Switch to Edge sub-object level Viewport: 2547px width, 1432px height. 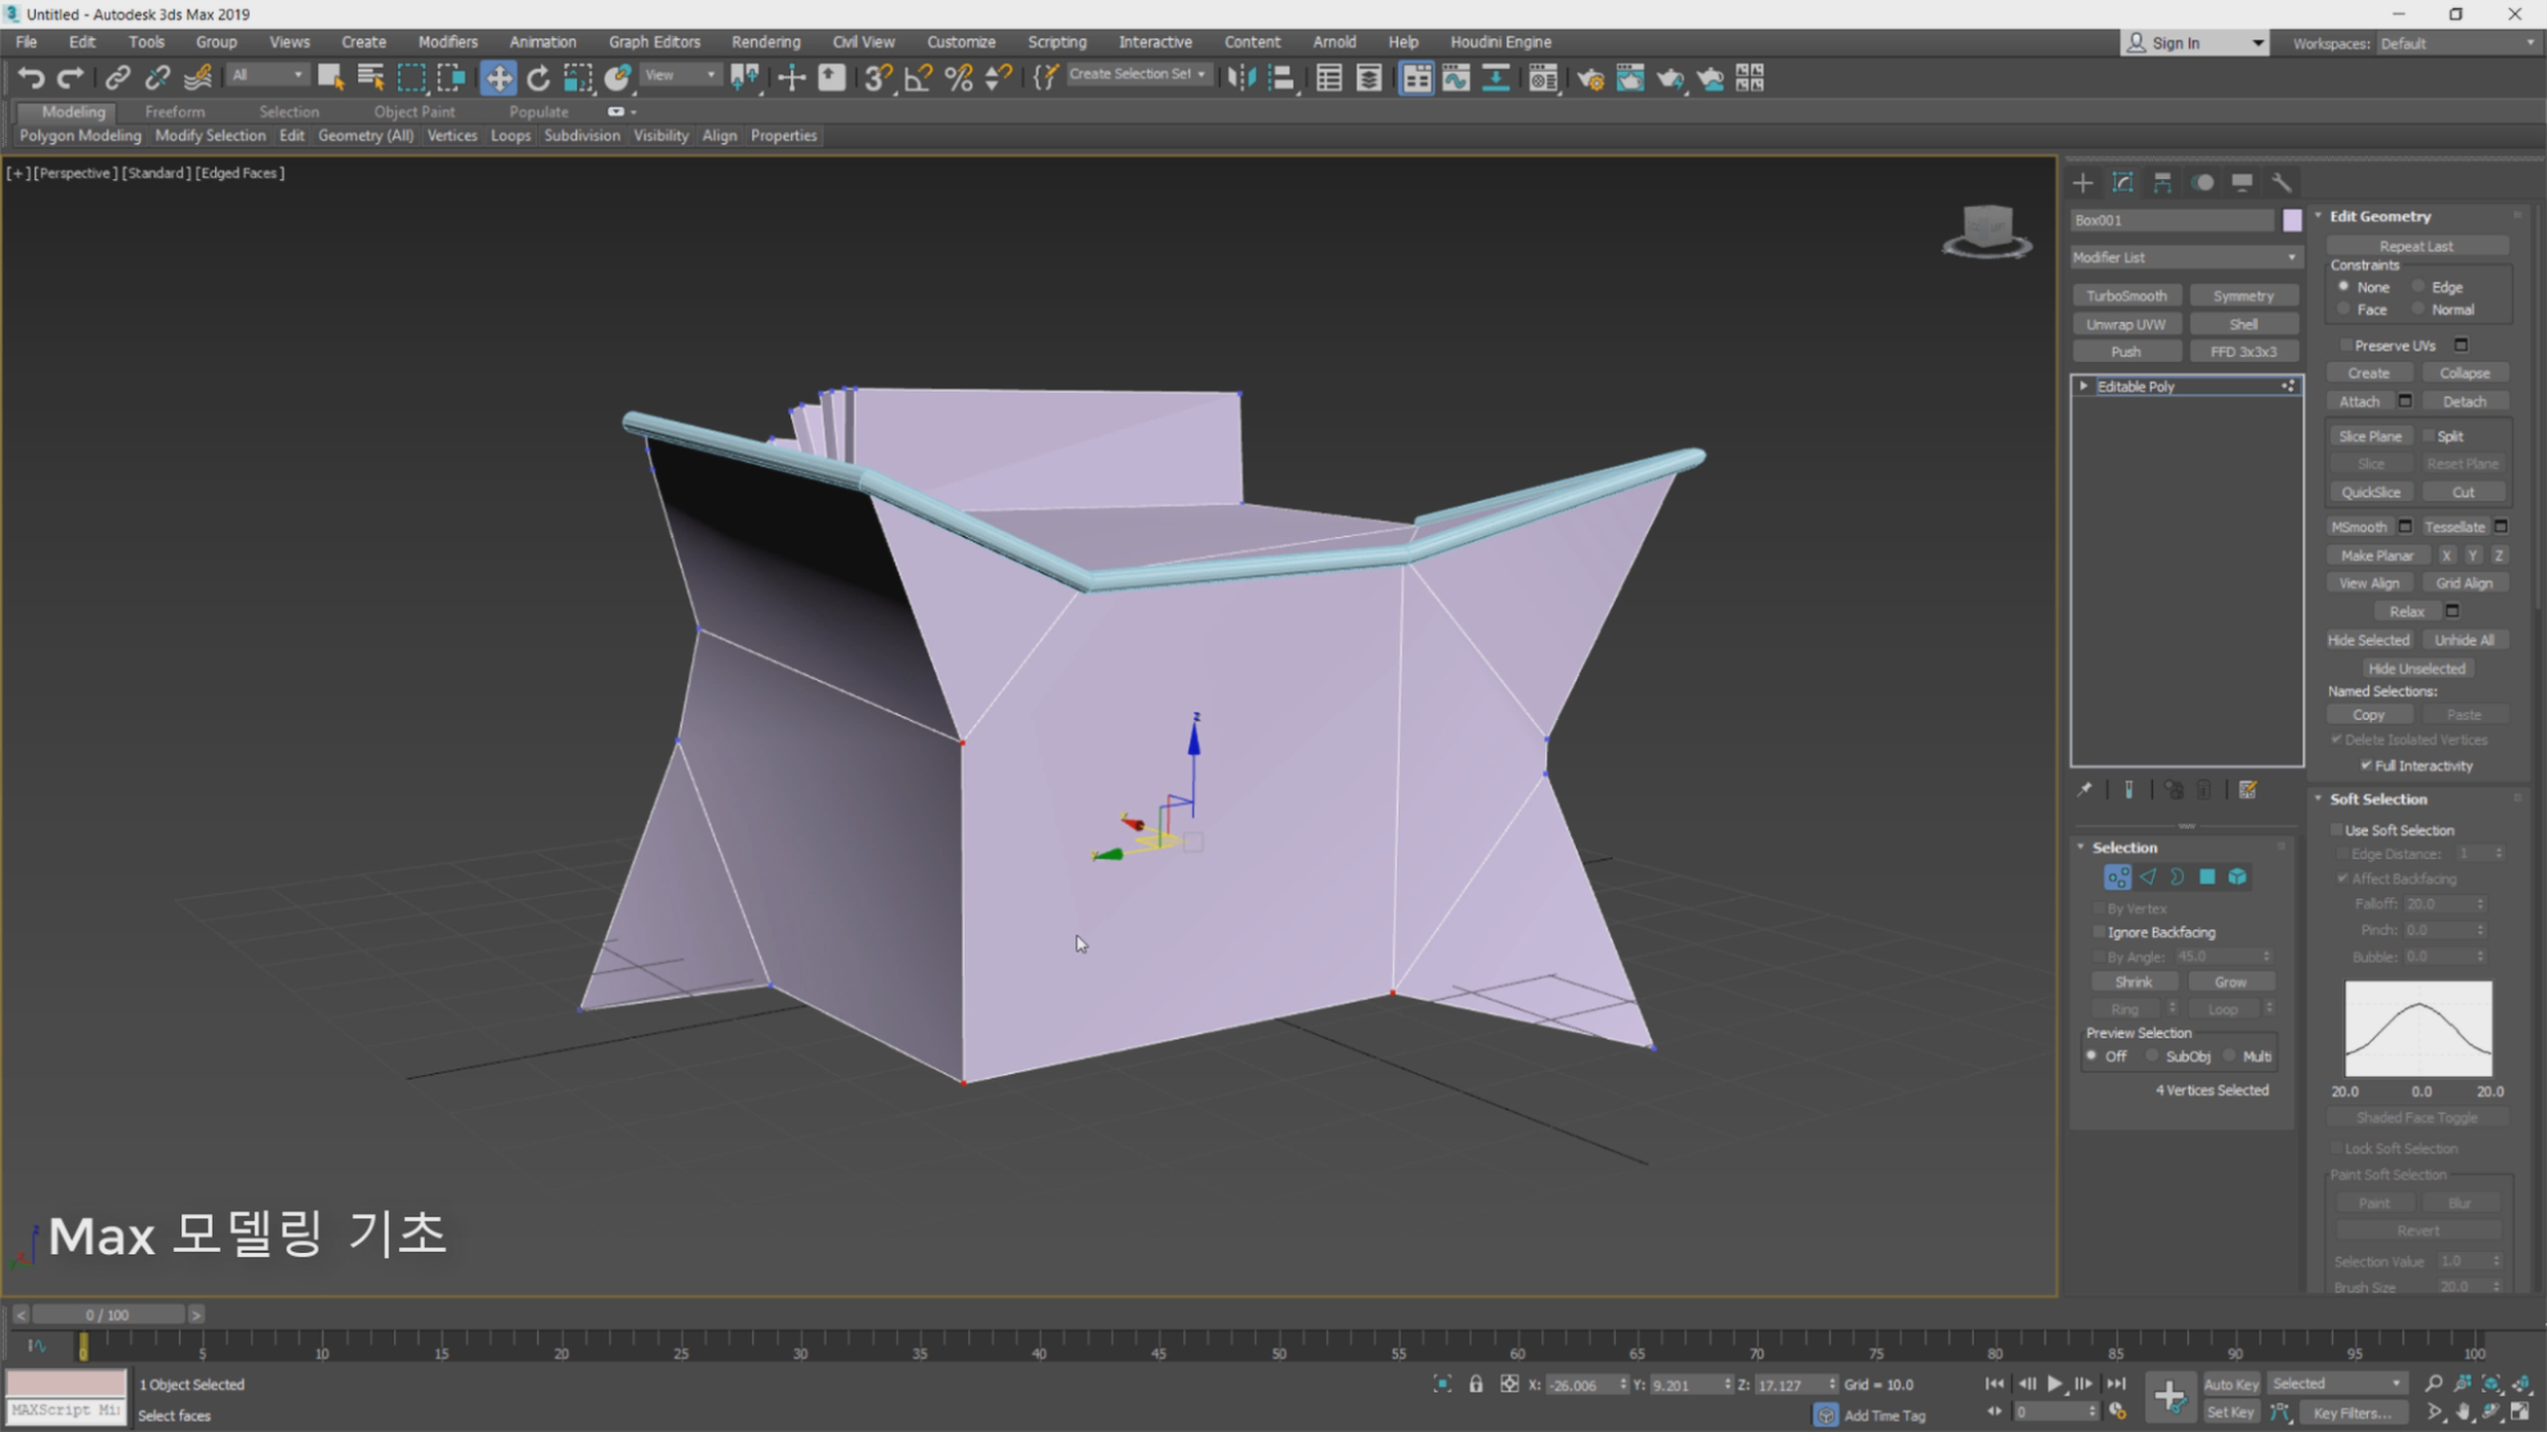coord(2147,876)
